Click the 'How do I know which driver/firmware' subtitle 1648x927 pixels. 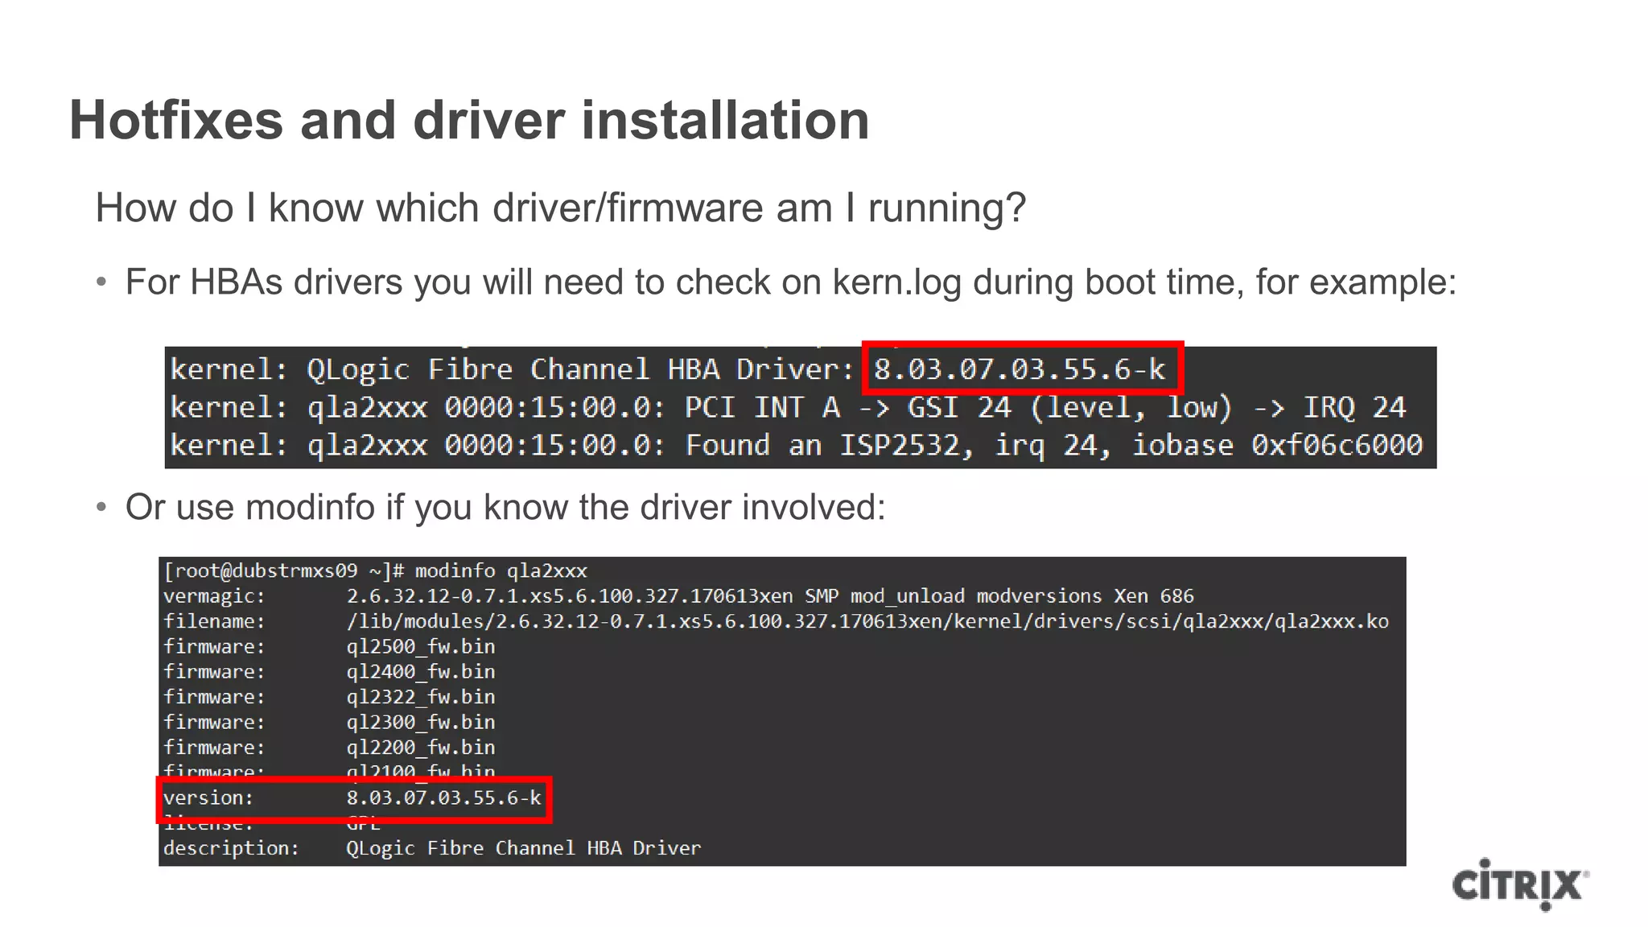coord(560,208)
